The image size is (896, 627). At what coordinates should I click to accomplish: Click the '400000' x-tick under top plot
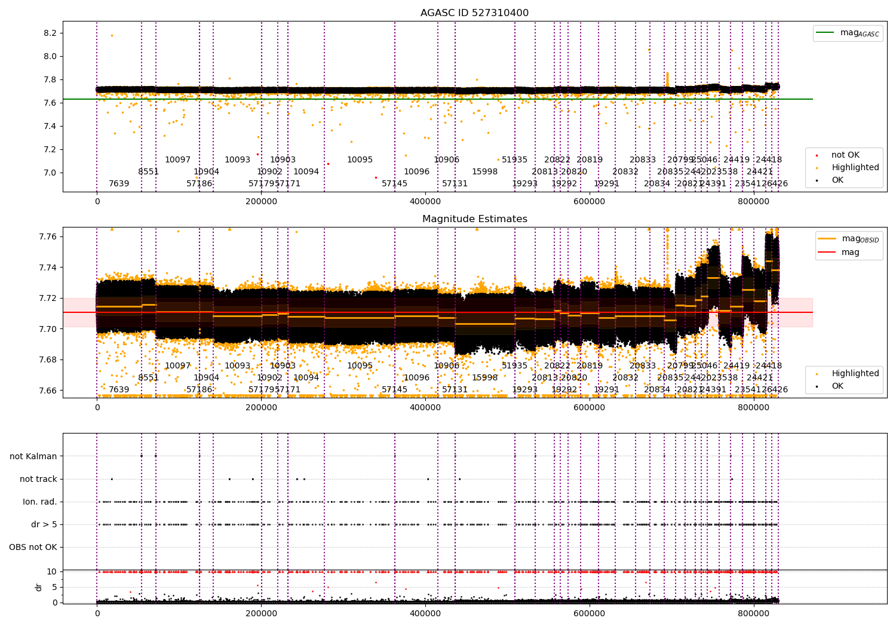[425, 202]
